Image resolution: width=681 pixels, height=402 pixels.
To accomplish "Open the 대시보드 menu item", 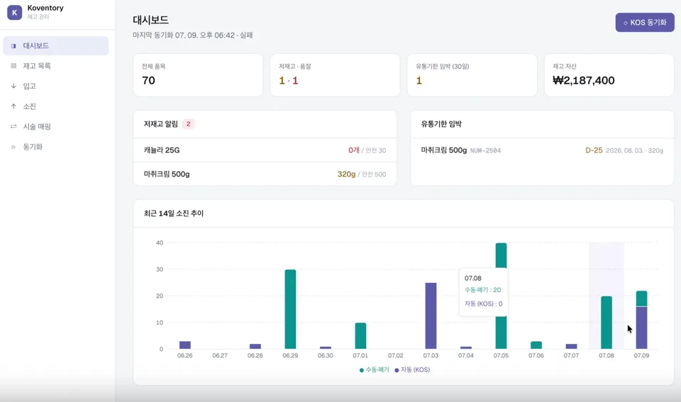I will (x=55, y=46).
